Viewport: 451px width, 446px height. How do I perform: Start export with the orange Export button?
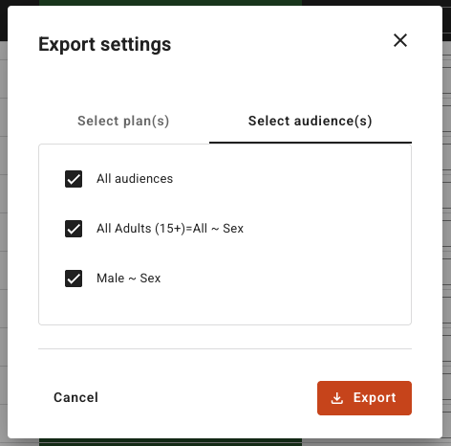coord(364,398)
